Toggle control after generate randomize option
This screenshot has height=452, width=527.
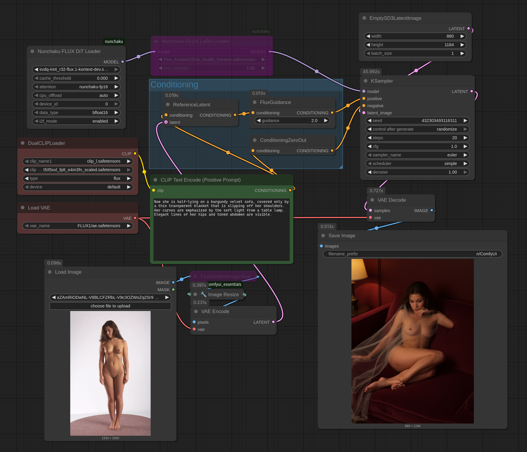click(x=417, y=129)
